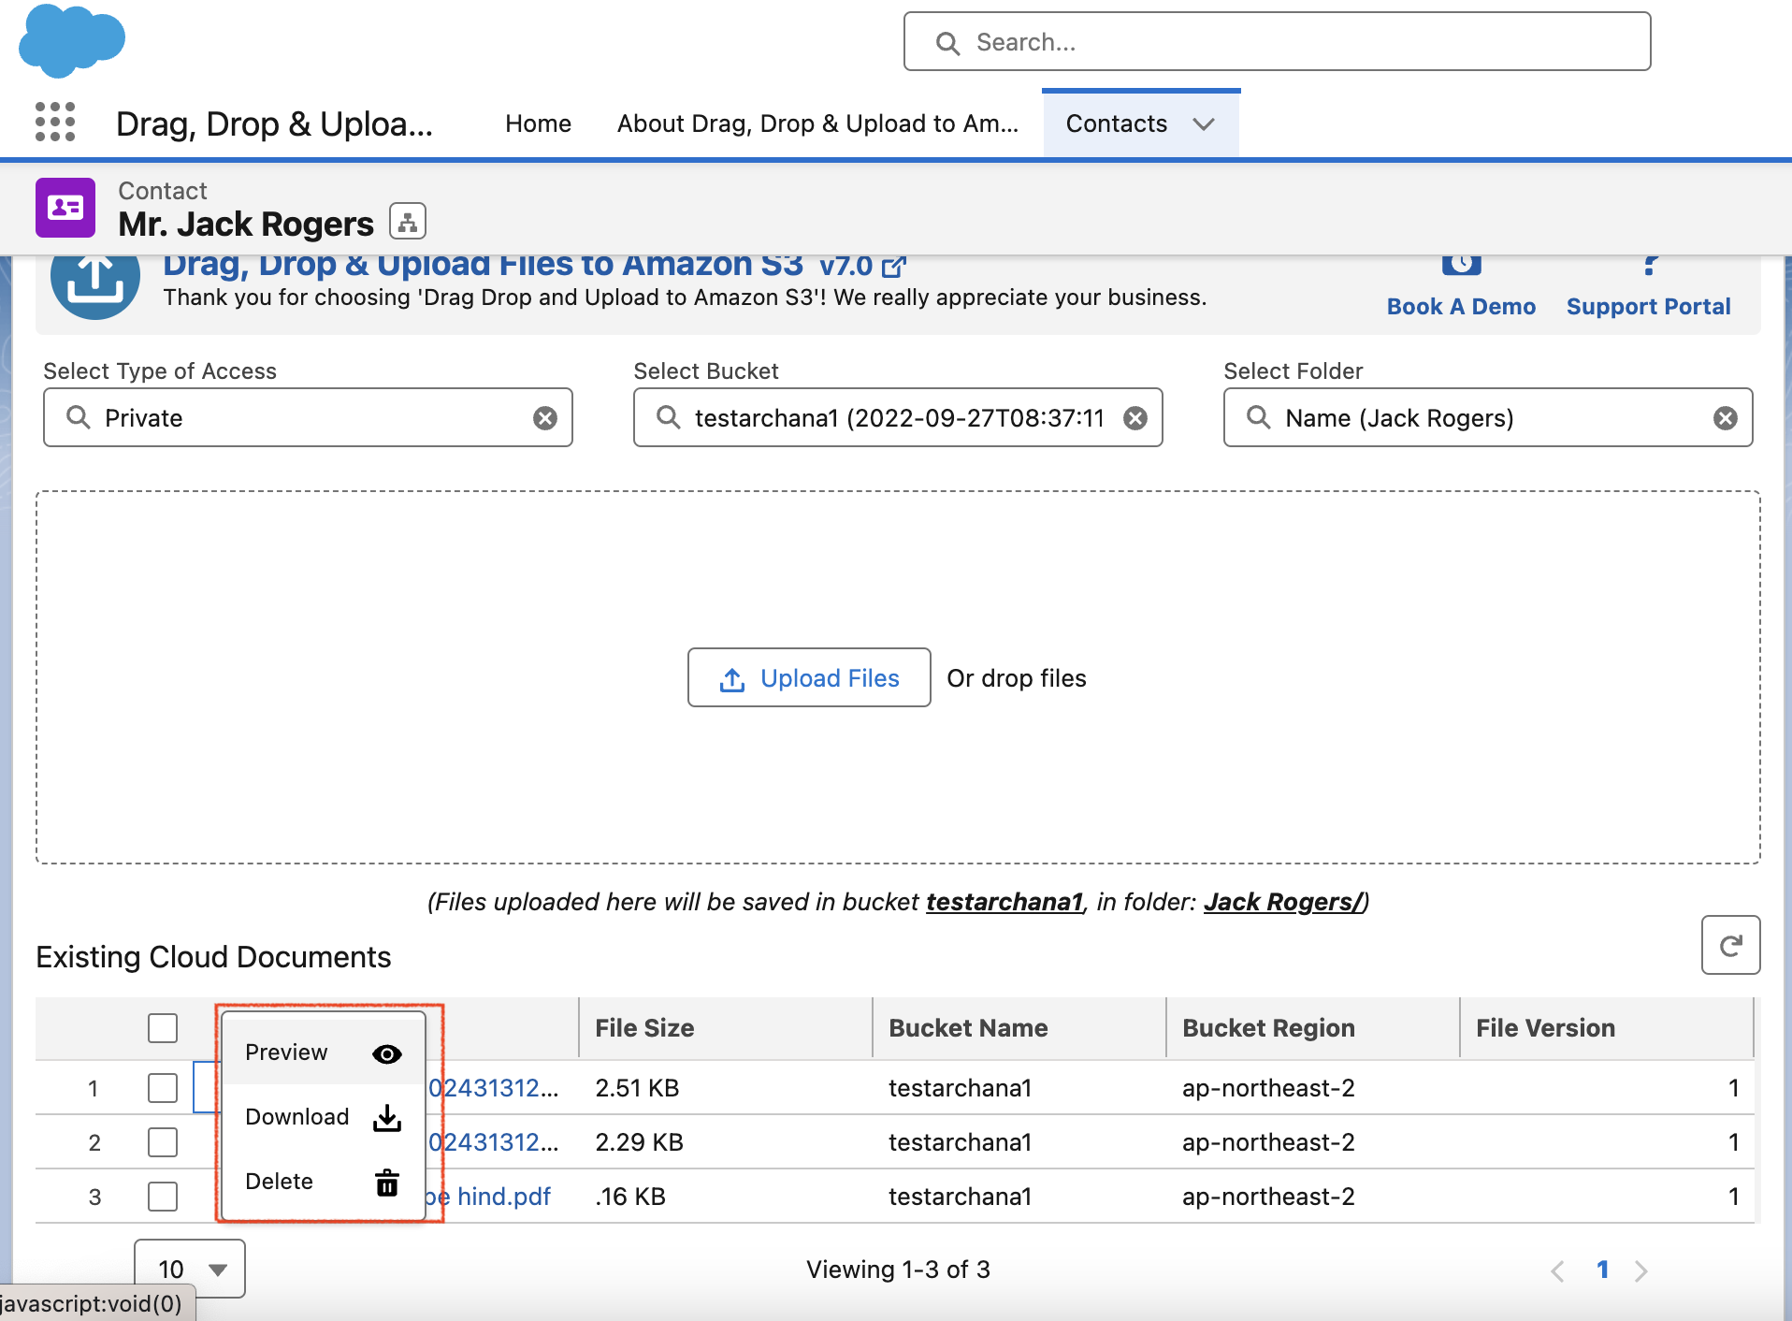Open the row 1 file link 02431312...
Image resolution: width=1792 pixels, height=1321 pixels.
click(493, 1088)
